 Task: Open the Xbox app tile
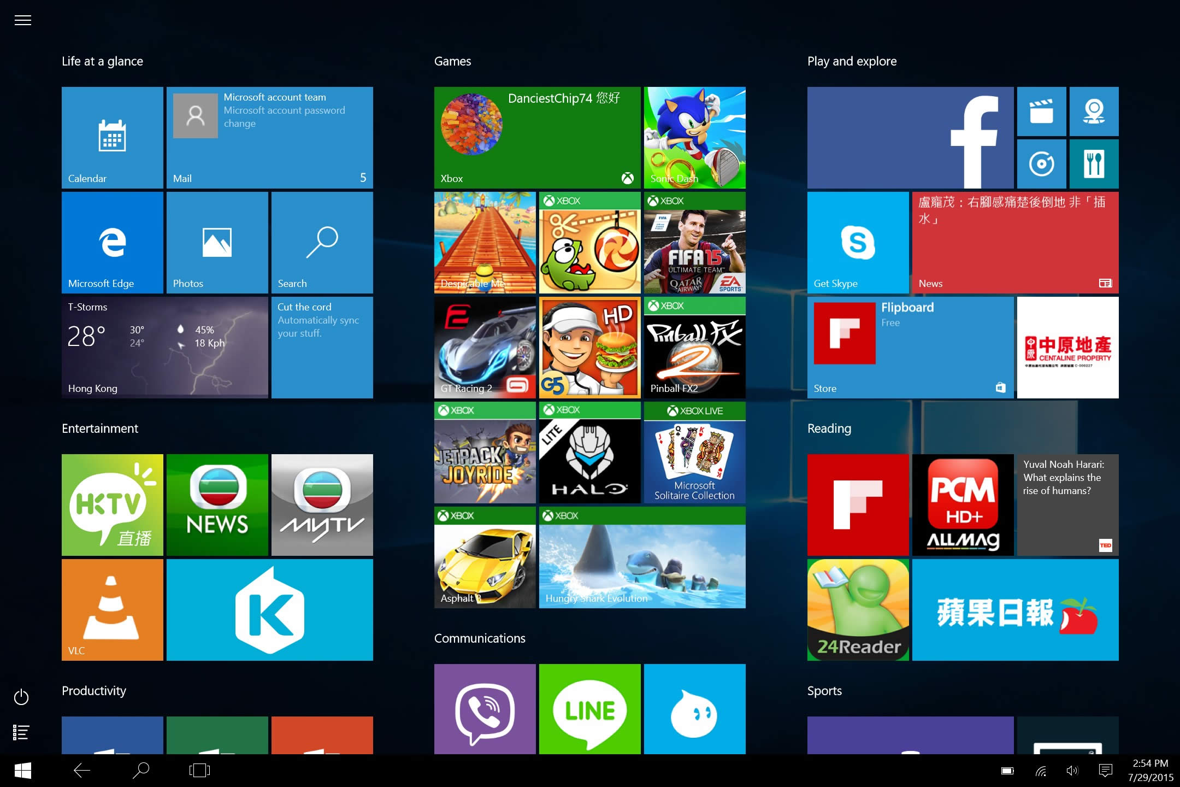[536, 136]
